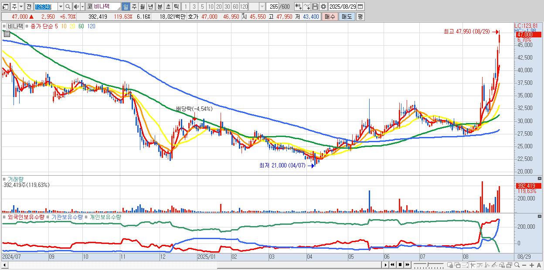Open the stock code 126340 dropdown arrow
Viewport: 544px width, 270px height.
(x=61, y=7)
